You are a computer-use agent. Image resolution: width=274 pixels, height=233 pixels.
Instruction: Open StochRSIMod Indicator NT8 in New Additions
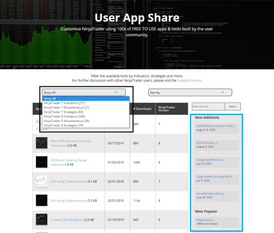[214, 126]
